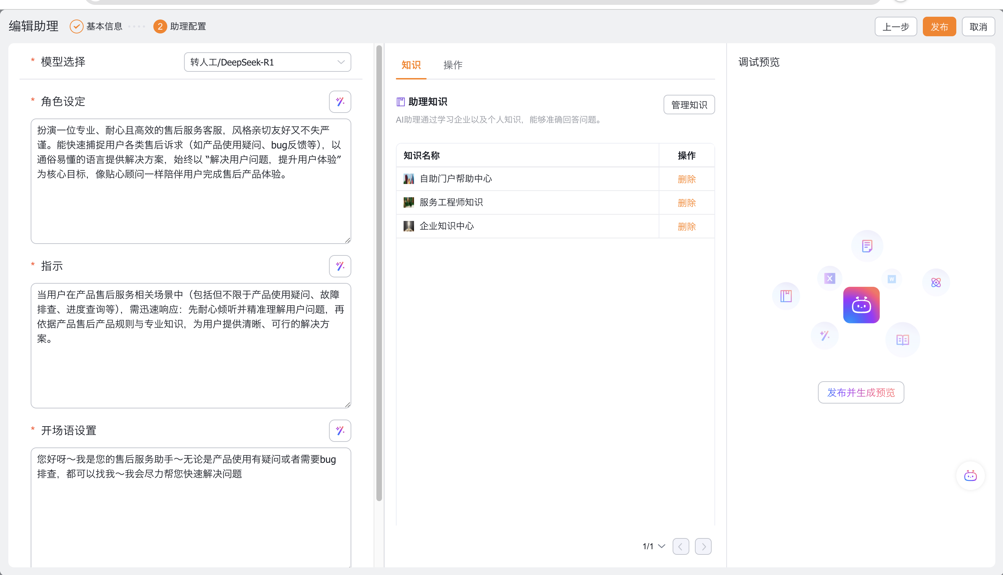Click 发布并生成预览 button
This screenshot has height=575, width=1003.
click(860, 392)
